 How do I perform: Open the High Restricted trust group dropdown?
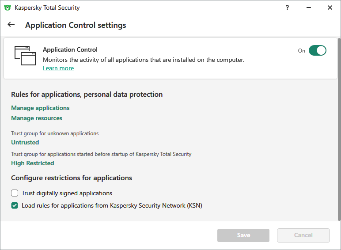point(33,163)
